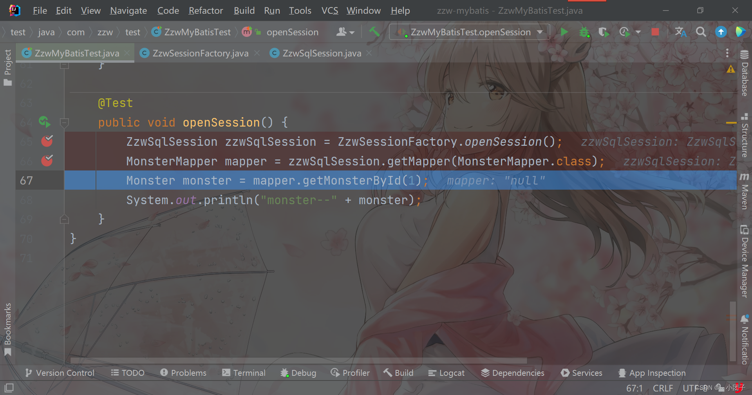The width and height of the screenshot is (752, 395).
Task: Click the openSession breadcrumb method
Action: [280, 32]
